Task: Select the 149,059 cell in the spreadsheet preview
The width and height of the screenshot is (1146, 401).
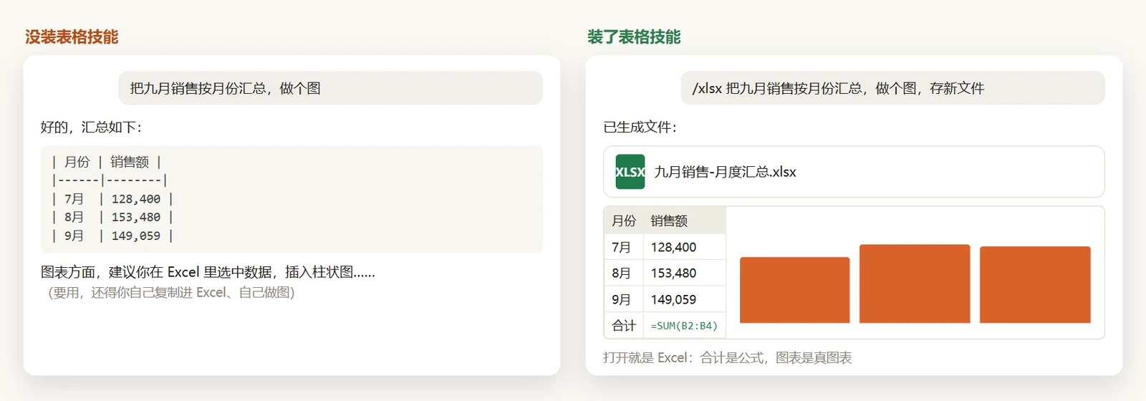Action: click(x=685, y=299)
